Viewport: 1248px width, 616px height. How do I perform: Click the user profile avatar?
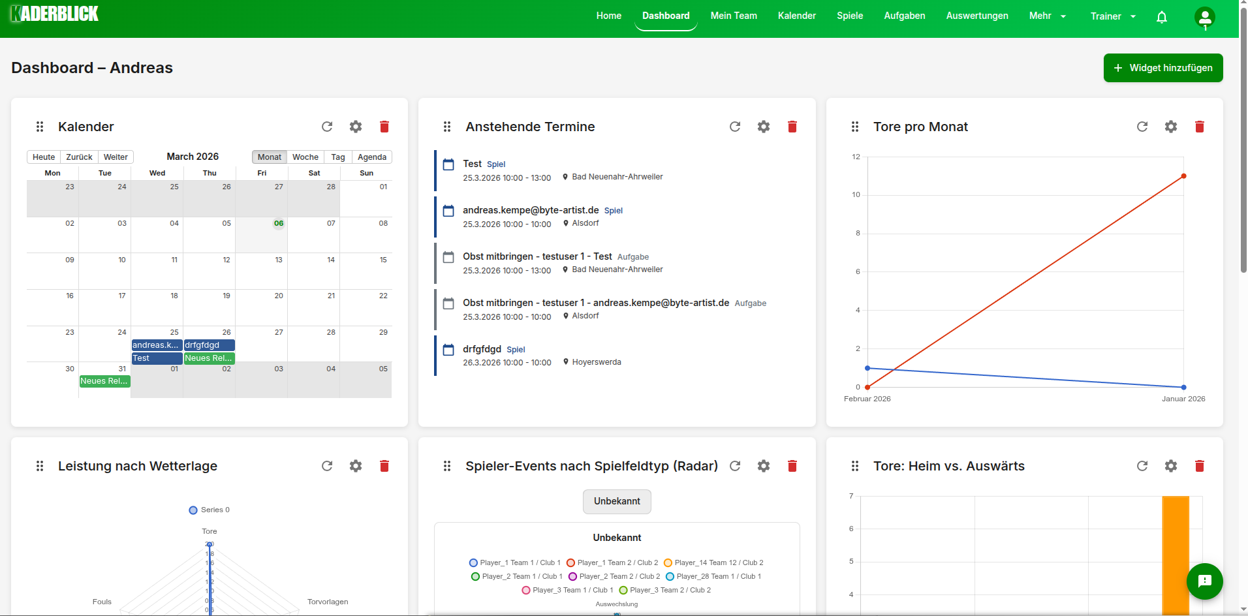[1204, 18]
